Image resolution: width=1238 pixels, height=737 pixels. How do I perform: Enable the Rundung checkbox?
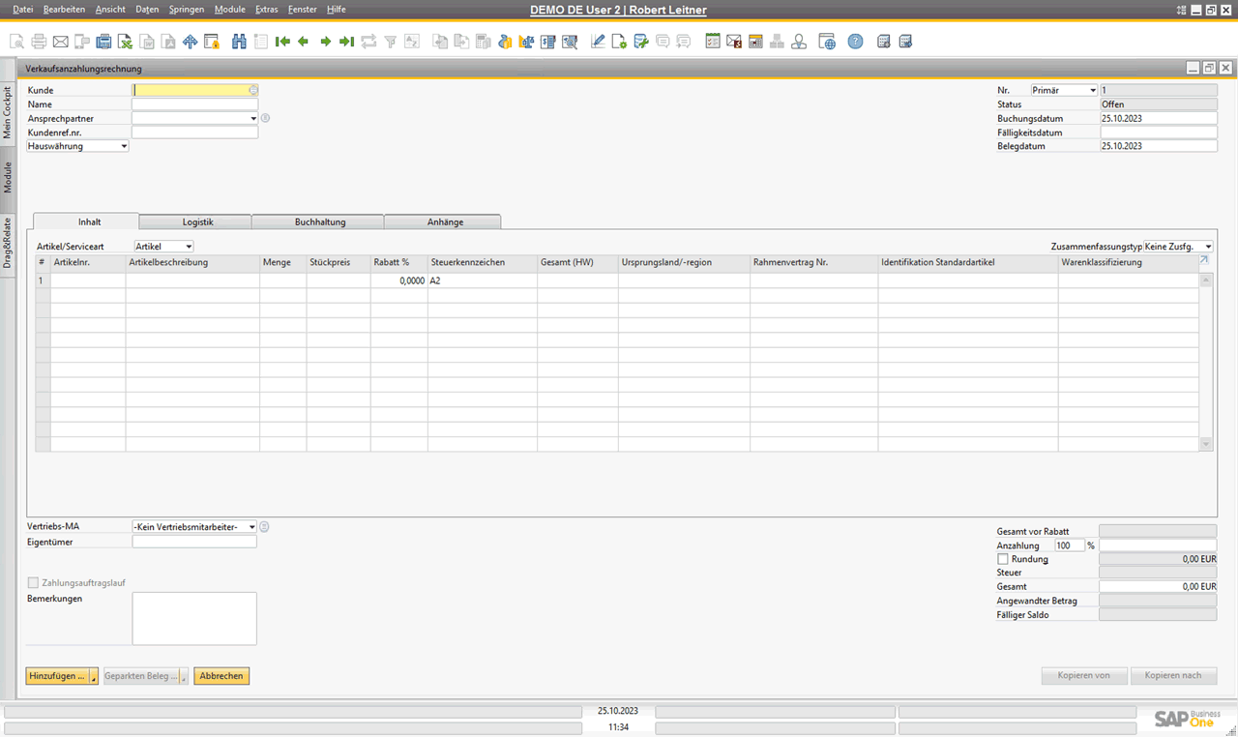pos(1002,559)
